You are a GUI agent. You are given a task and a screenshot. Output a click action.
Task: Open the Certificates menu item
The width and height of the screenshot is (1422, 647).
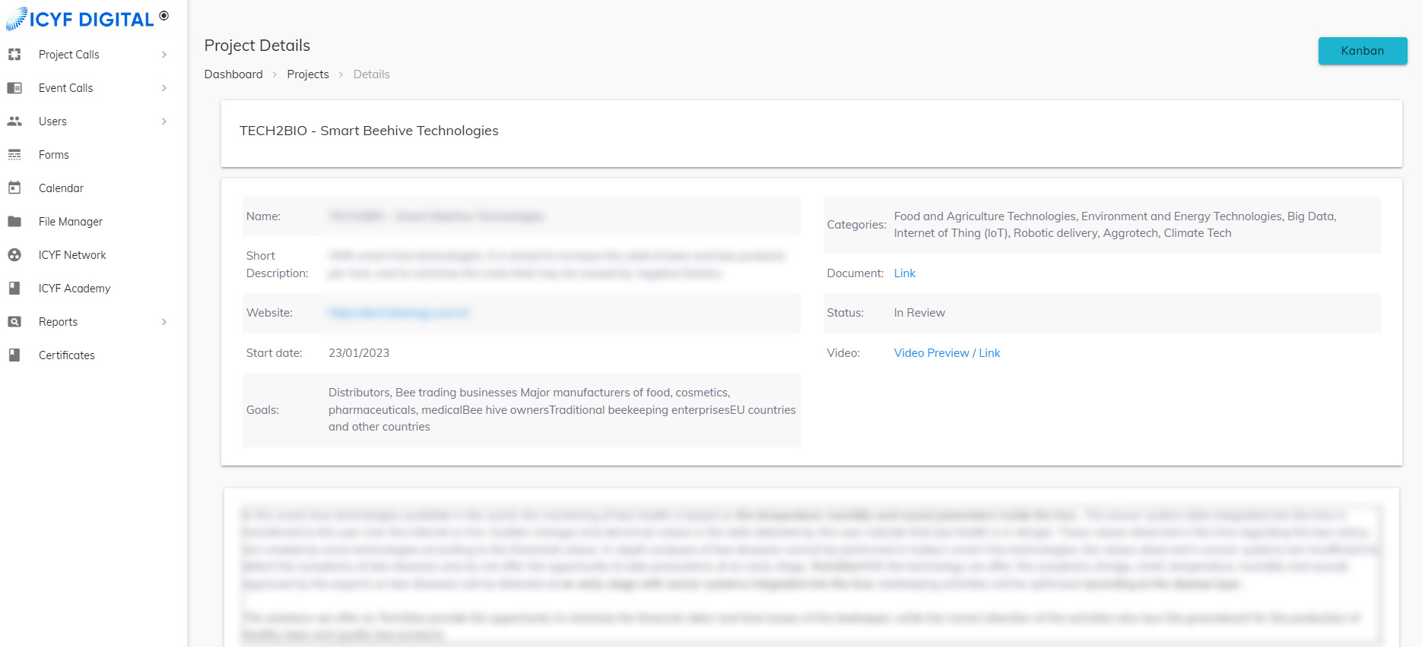coord(67,355)
